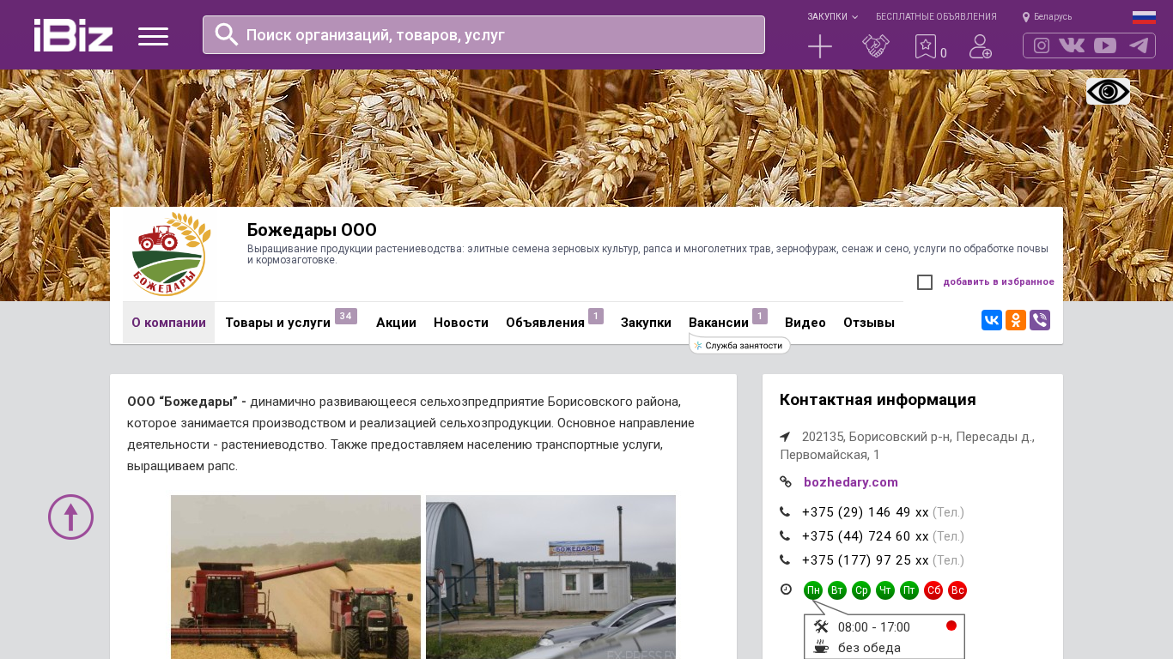The width and height of the screenshot is (1173, 659).
Task: Check the add-to-favorites checkbox
Action: pos(925,282)
